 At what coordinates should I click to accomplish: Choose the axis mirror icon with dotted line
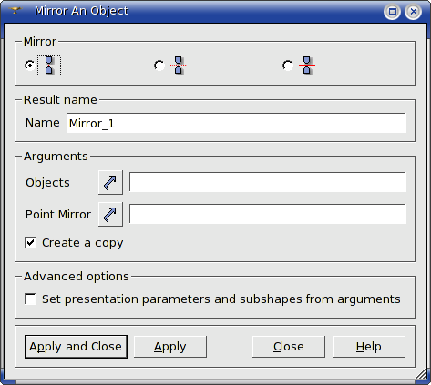[179, 66]
